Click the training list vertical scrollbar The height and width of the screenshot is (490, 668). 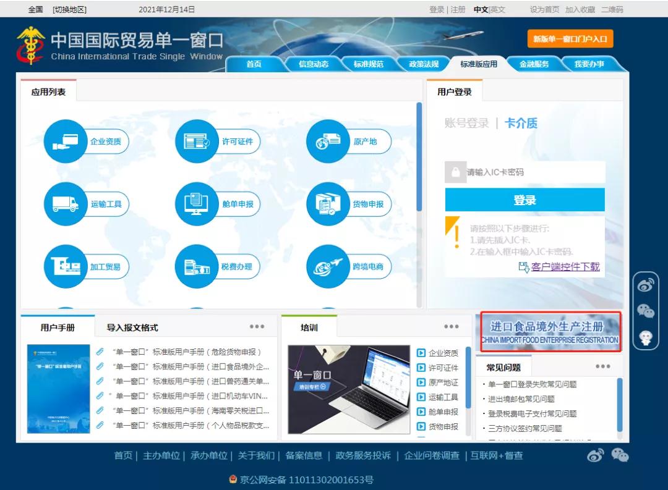tap(468, 377)
